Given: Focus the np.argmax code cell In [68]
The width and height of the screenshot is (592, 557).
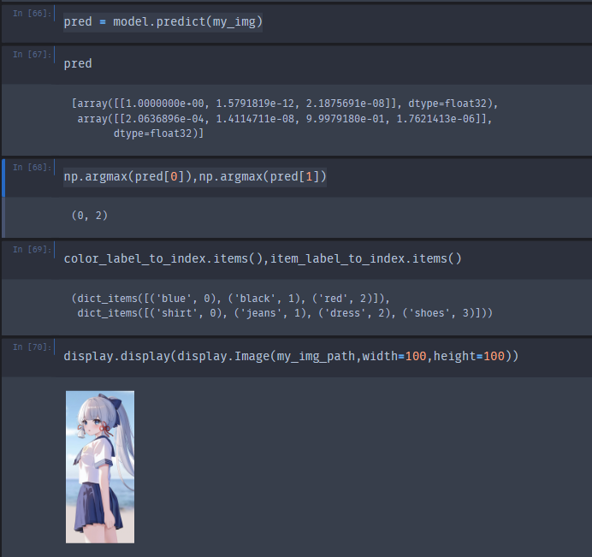Looking at the screenshot, I should point(195,177).
